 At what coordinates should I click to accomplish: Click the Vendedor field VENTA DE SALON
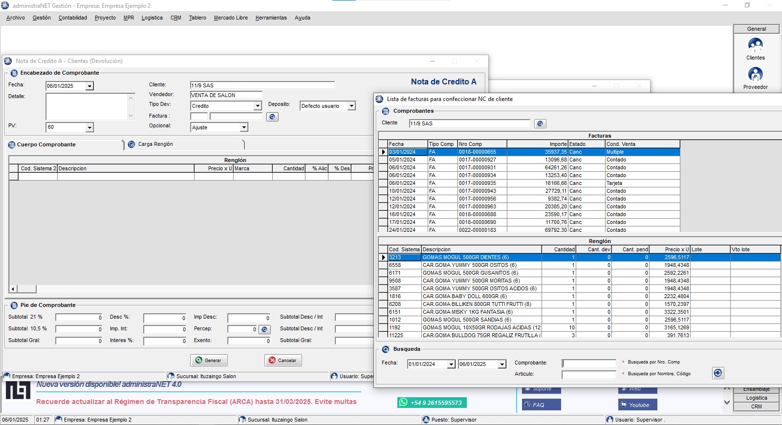pos(226,95)
